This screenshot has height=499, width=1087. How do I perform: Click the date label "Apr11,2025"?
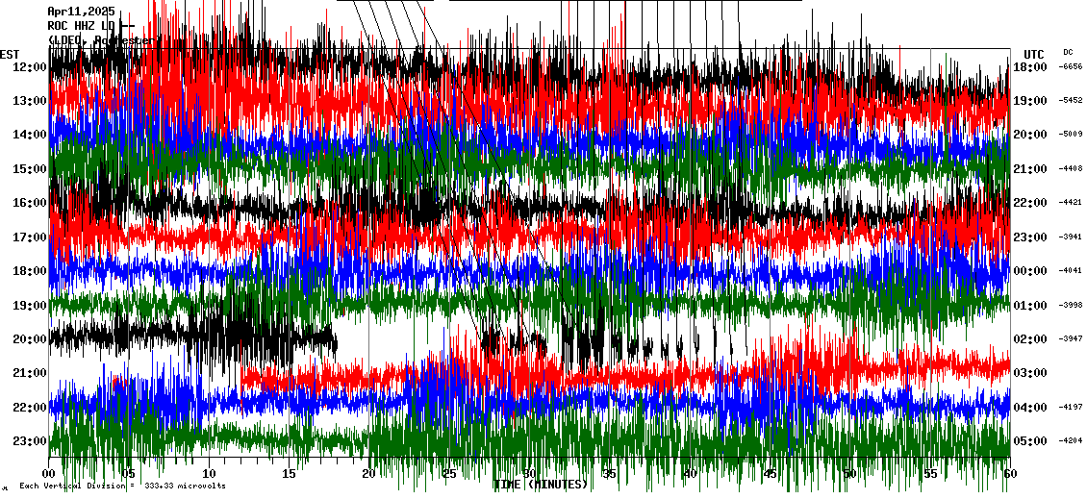(x=81, y=12)
